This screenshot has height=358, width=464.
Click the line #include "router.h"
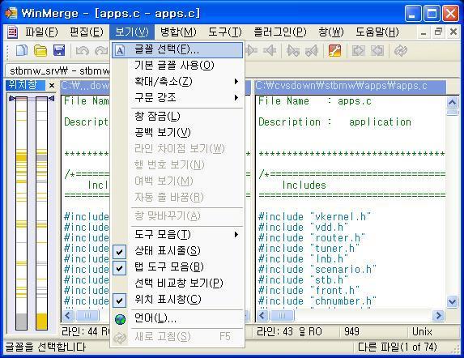312,238
